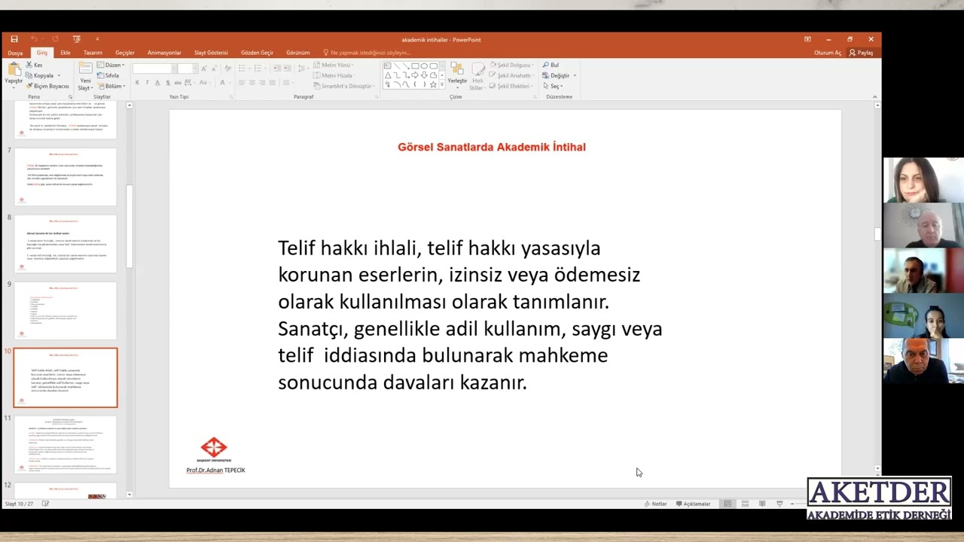Open the Bölüm section dropdown

click(x=111, y=86)
